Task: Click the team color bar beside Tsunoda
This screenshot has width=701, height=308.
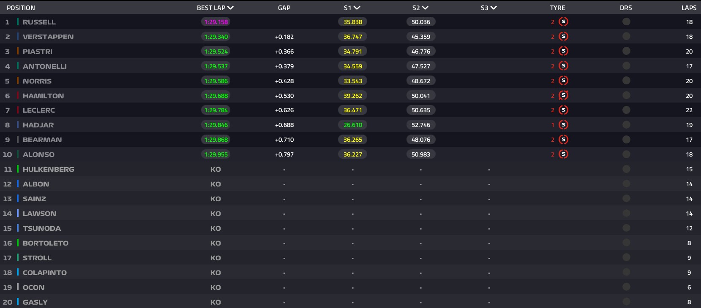Action: coord(18,228)
